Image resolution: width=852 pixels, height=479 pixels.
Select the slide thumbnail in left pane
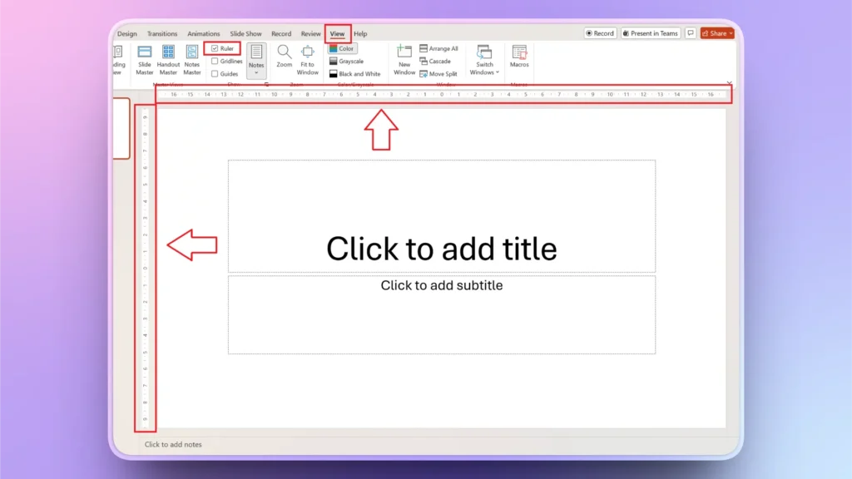tap(121, 129)
